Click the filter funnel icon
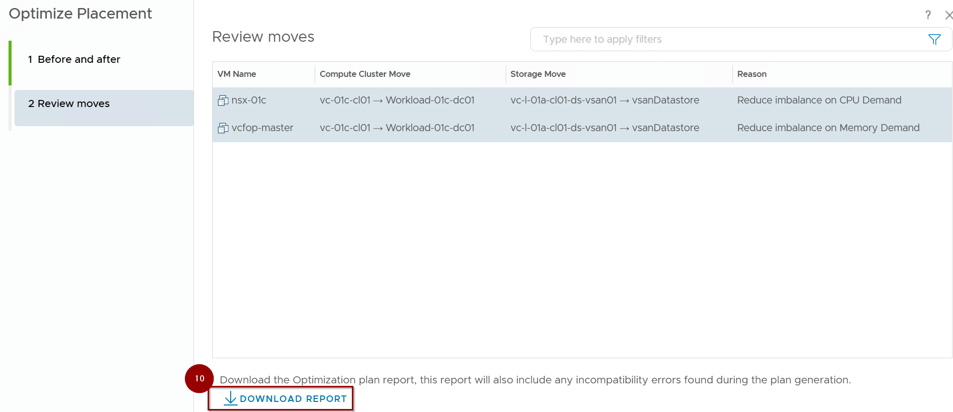The width and height of the screenshot is (953, 412). click(x=934, y=40)
